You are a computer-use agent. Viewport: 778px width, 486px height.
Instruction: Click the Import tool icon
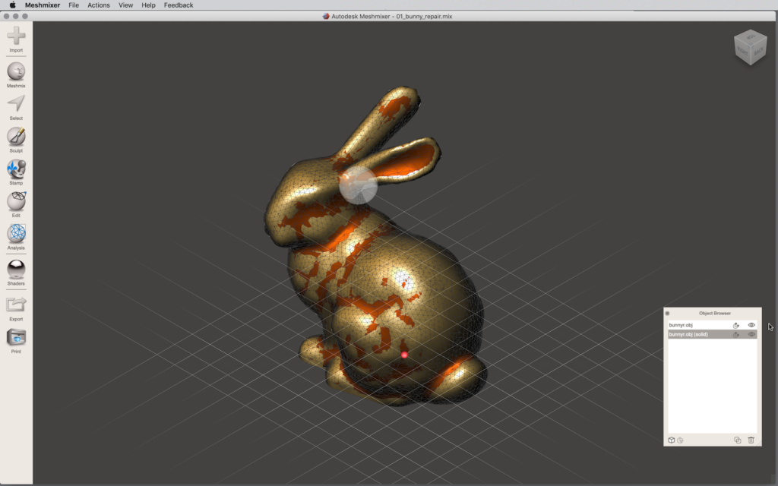click(16, 36)
